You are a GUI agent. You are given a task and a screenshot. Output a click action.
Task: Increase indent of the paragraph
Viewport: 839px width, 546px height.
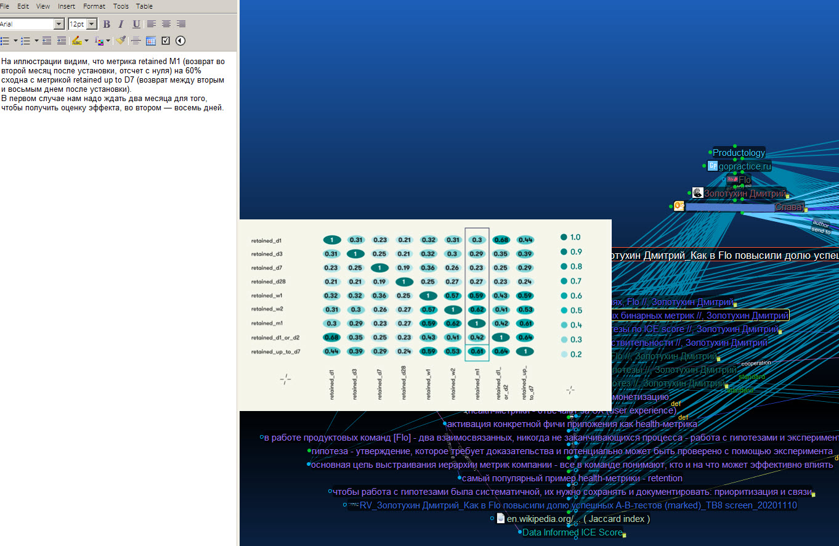pyautogui.click(x=62, y=41)
